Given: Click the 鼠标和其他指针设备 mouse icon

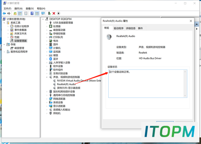Looking at the screenshot, I should [x=51, y=91].
